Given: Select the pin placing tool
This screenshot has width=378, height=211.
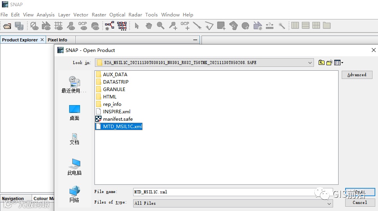Looking at the screenshot, I should point(173,25).
